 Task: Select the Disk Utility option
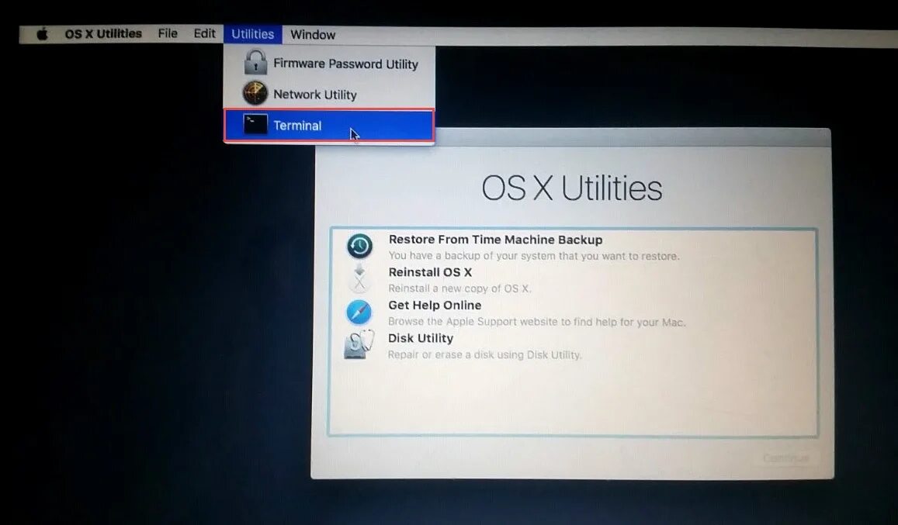[x=574, y=346]
